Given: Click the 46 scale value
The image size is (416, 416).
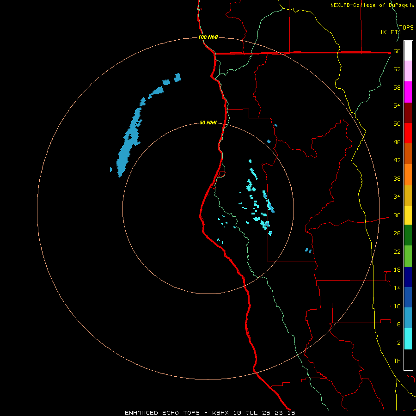Looking at the screenshot, I should 397,142.
